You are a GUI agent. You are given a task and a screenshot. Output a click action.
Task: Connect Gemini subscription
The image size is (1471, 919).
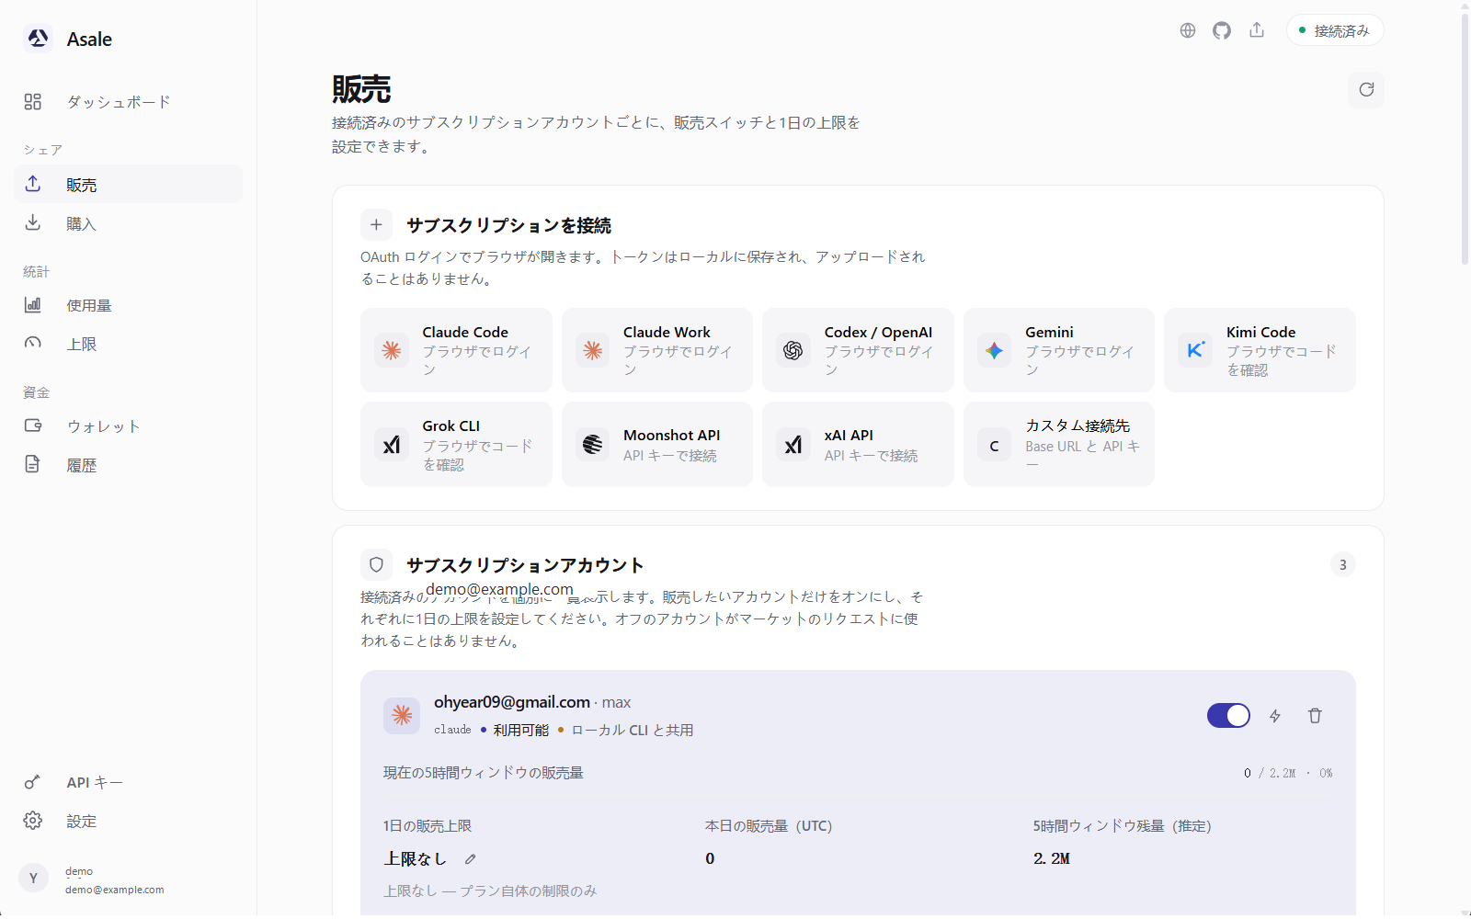click(x=1059, y=350)
